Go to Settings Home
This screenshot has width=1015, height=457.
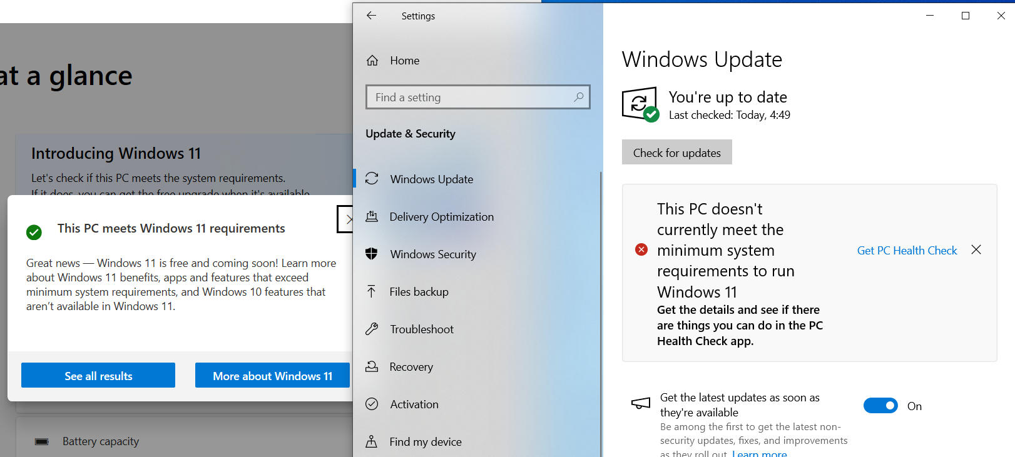coord(404,61)
